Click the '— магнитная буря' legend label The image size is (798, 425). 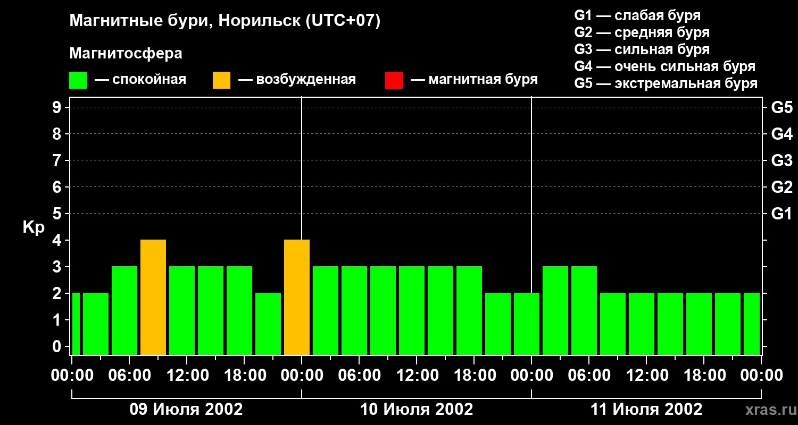click(x=475, y=80)
